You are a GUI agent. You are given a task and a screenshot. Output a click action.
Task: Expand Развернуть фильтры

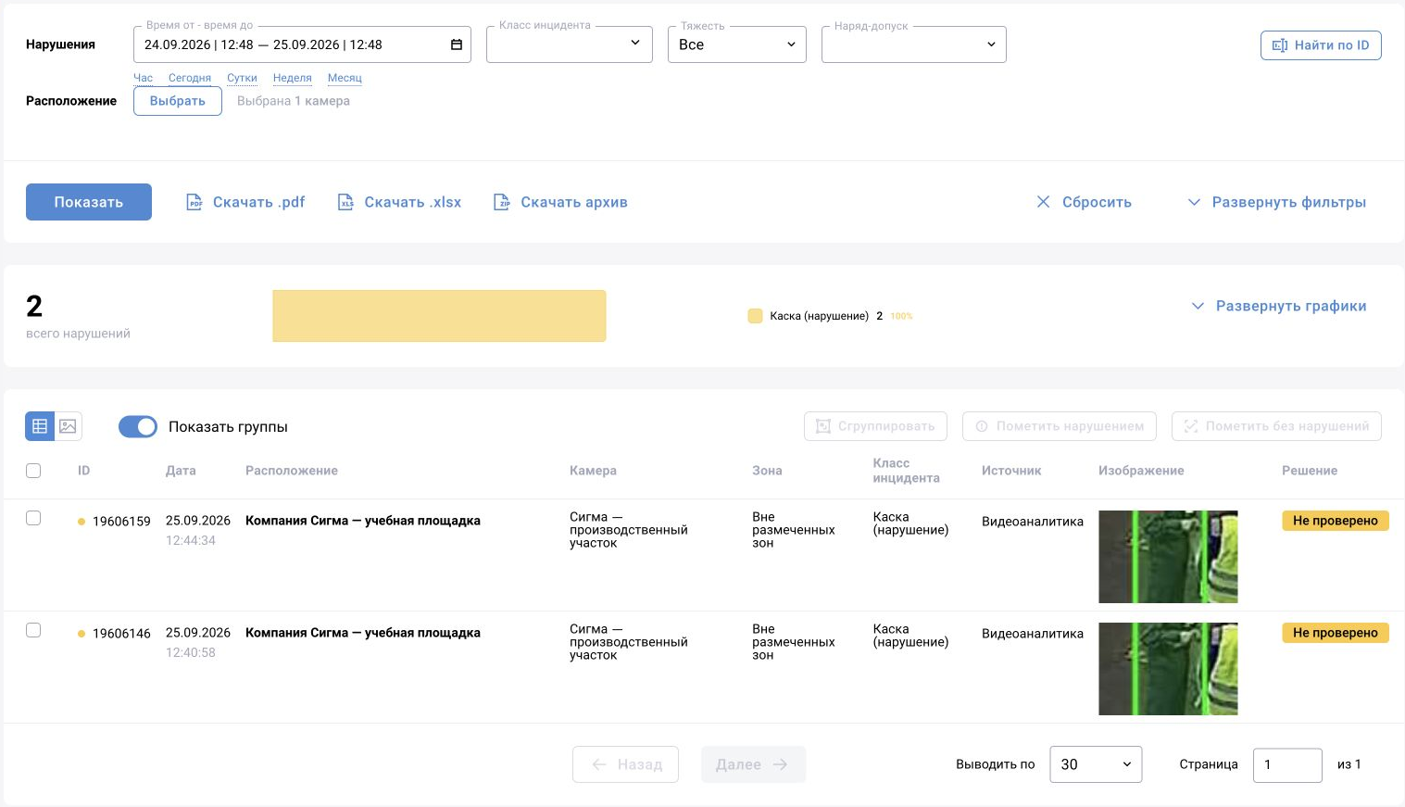[x=1277, y=202]
